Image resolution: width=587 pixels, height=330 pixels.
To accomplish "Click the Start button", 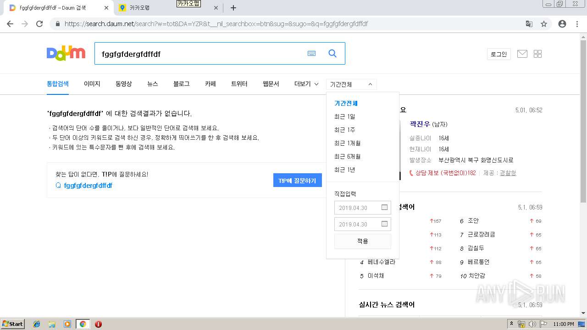I will 12,324.
